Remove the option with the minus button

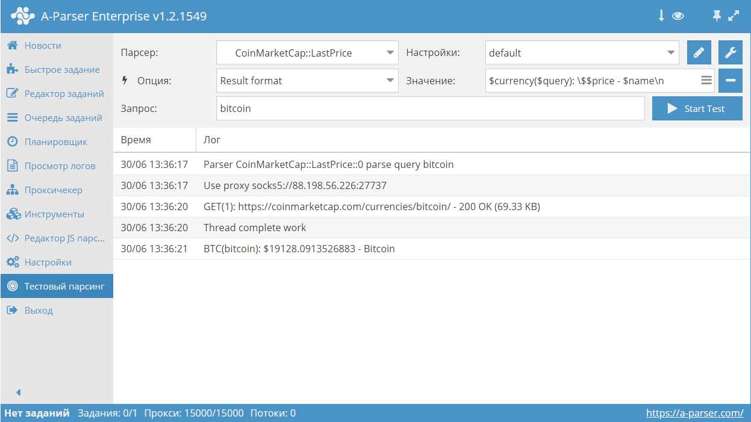731,80
